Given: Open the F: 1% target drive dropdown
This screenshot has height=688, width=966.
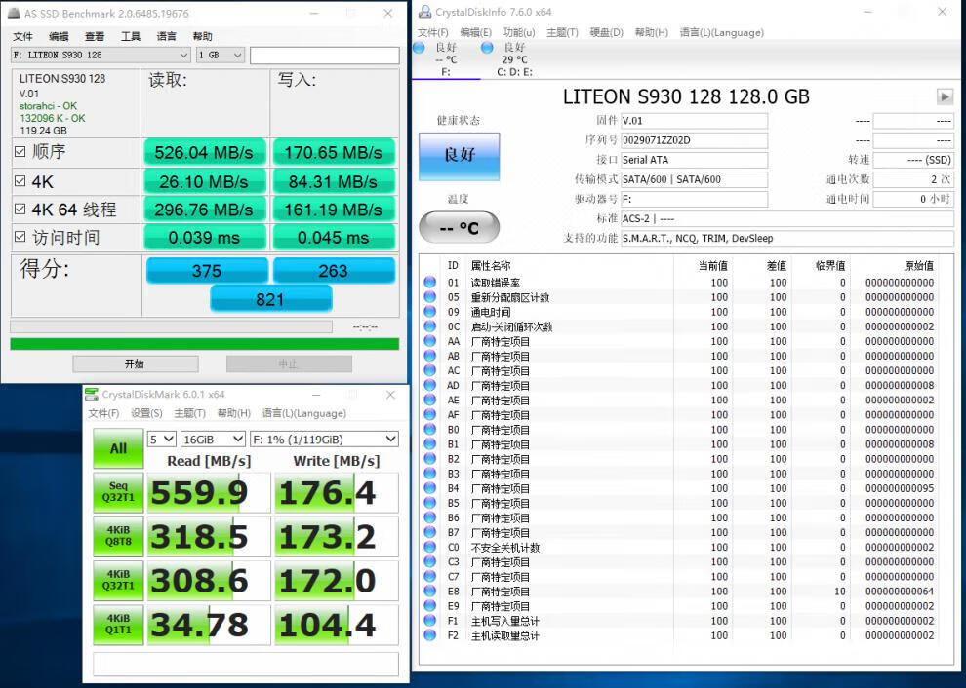Looking at the screenshot, I should (x=324, y=440).
